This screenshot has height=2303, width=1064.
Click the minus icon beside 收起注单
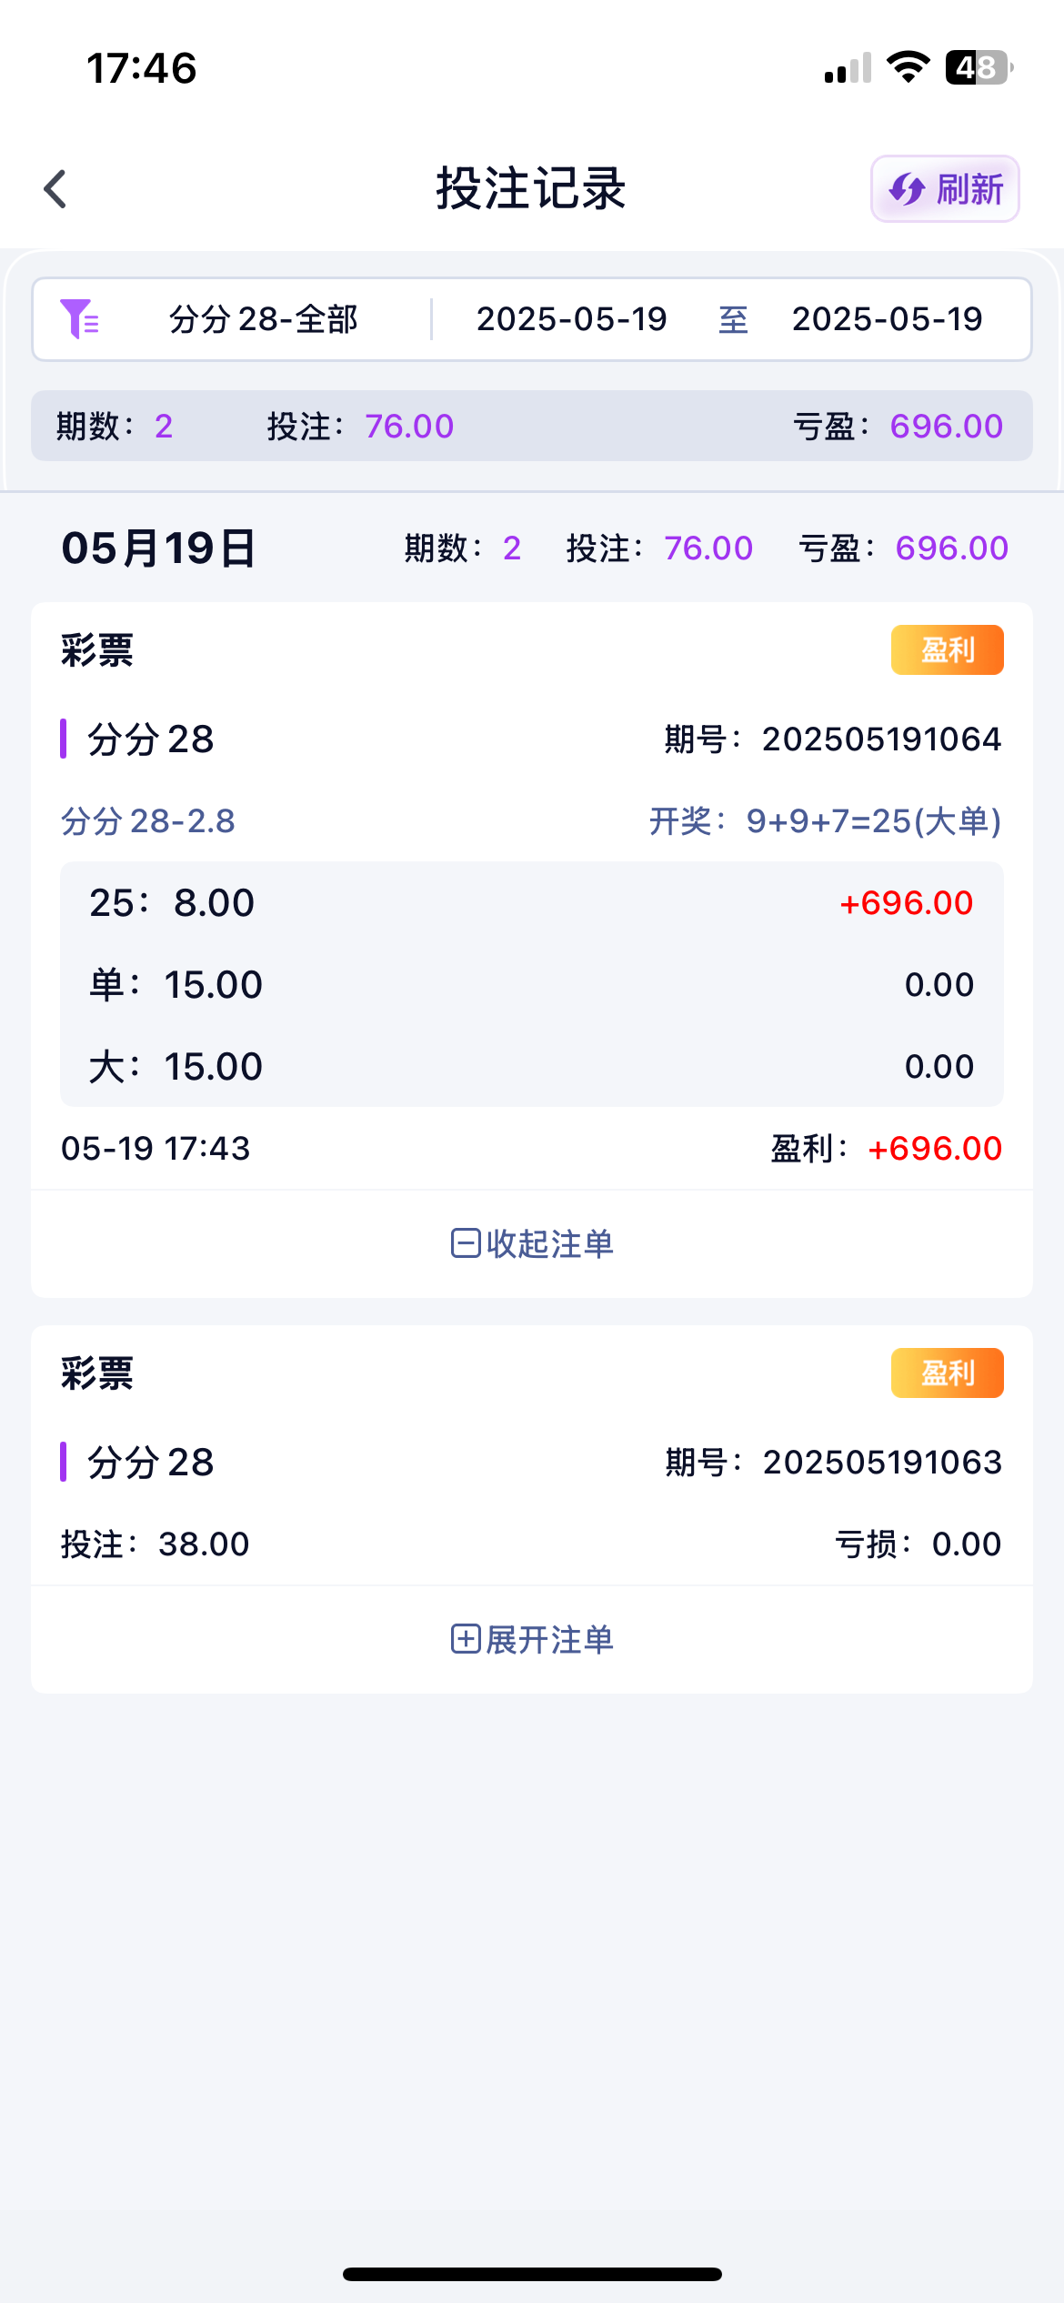pos(466,1242)
